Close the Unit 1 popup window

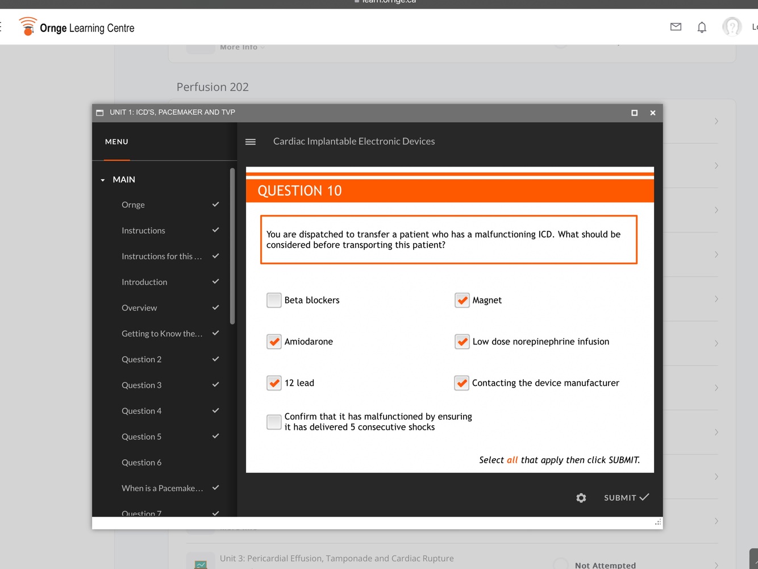pos(653,113)
